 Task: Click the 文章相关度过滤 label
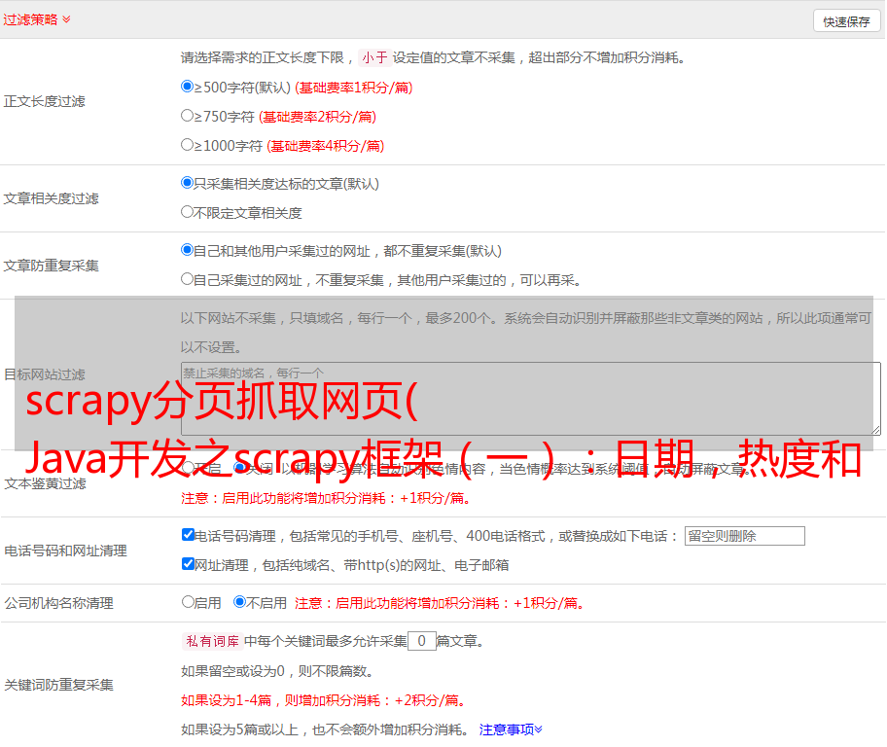[52, 199]
